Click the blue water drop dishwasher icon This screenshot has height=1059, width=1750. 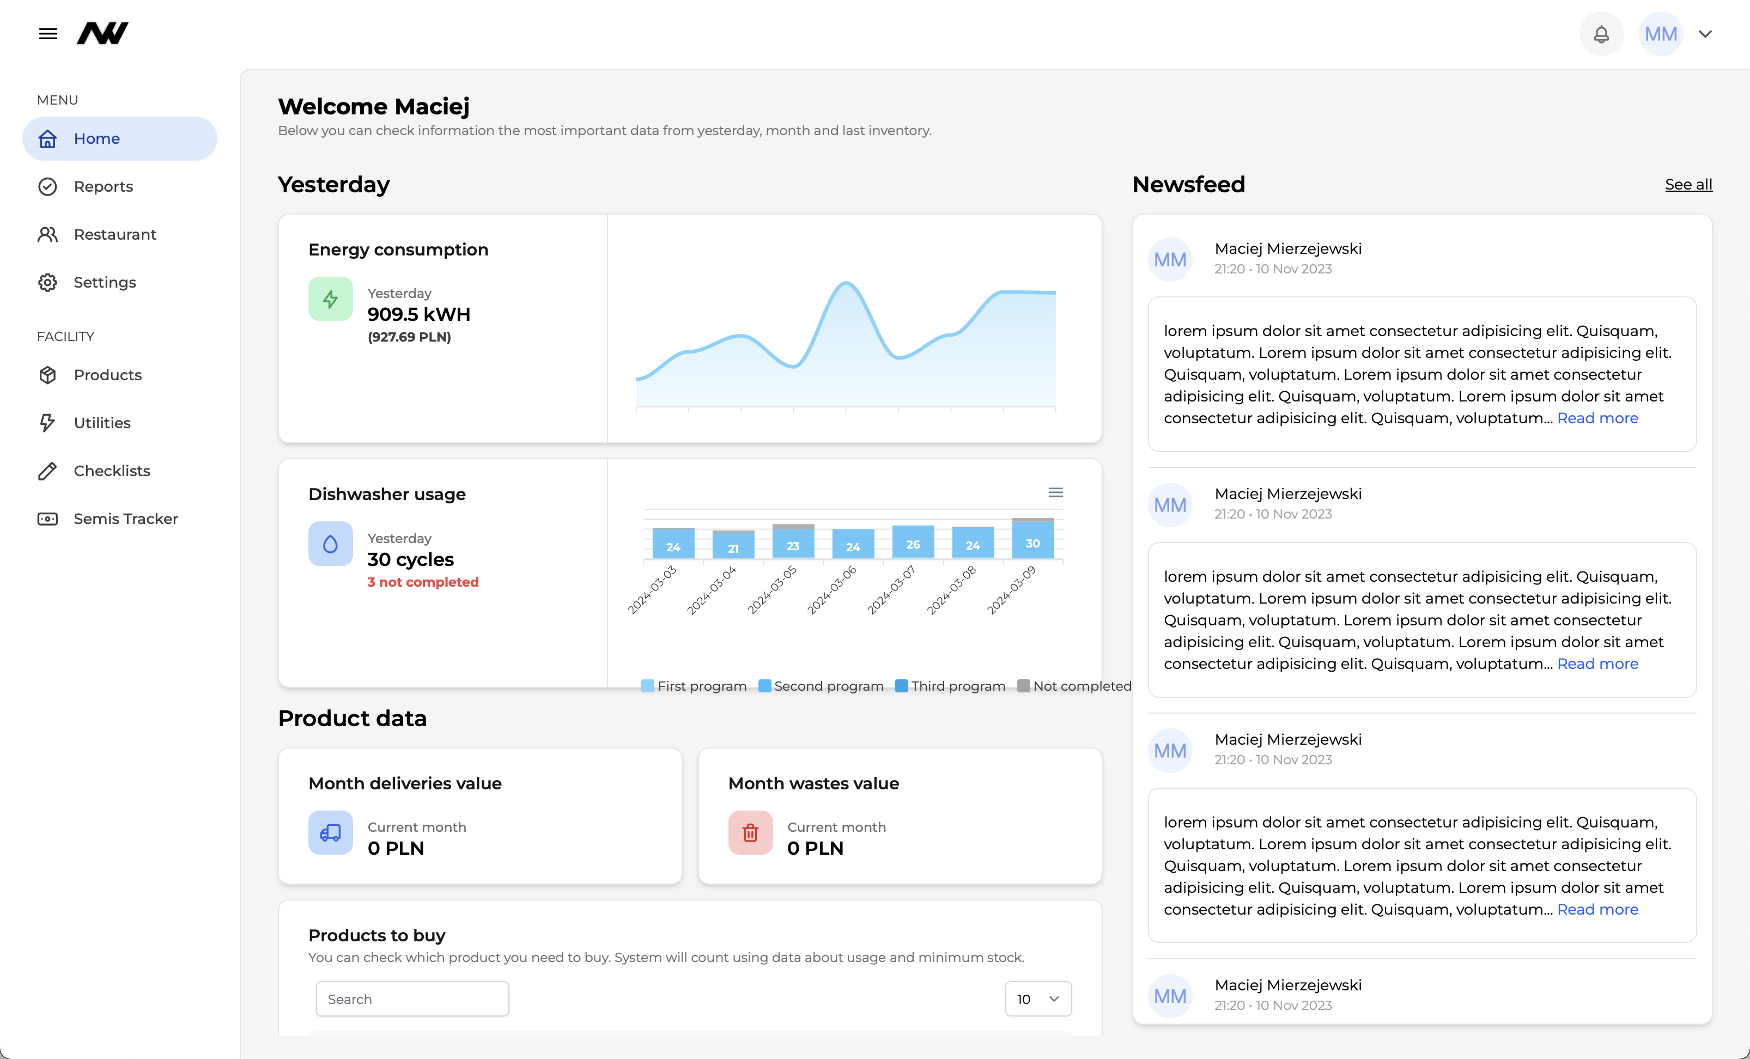tap(330, 544)
